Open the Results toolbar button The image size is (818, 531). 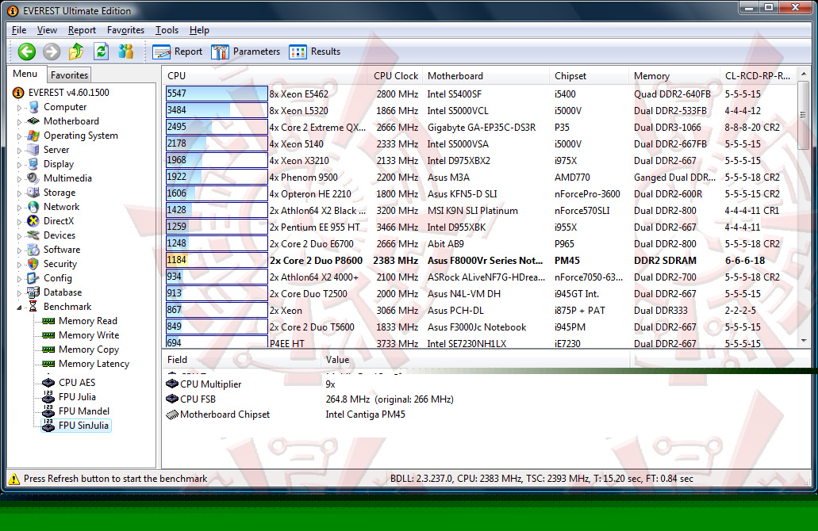(x=314, y=52)
